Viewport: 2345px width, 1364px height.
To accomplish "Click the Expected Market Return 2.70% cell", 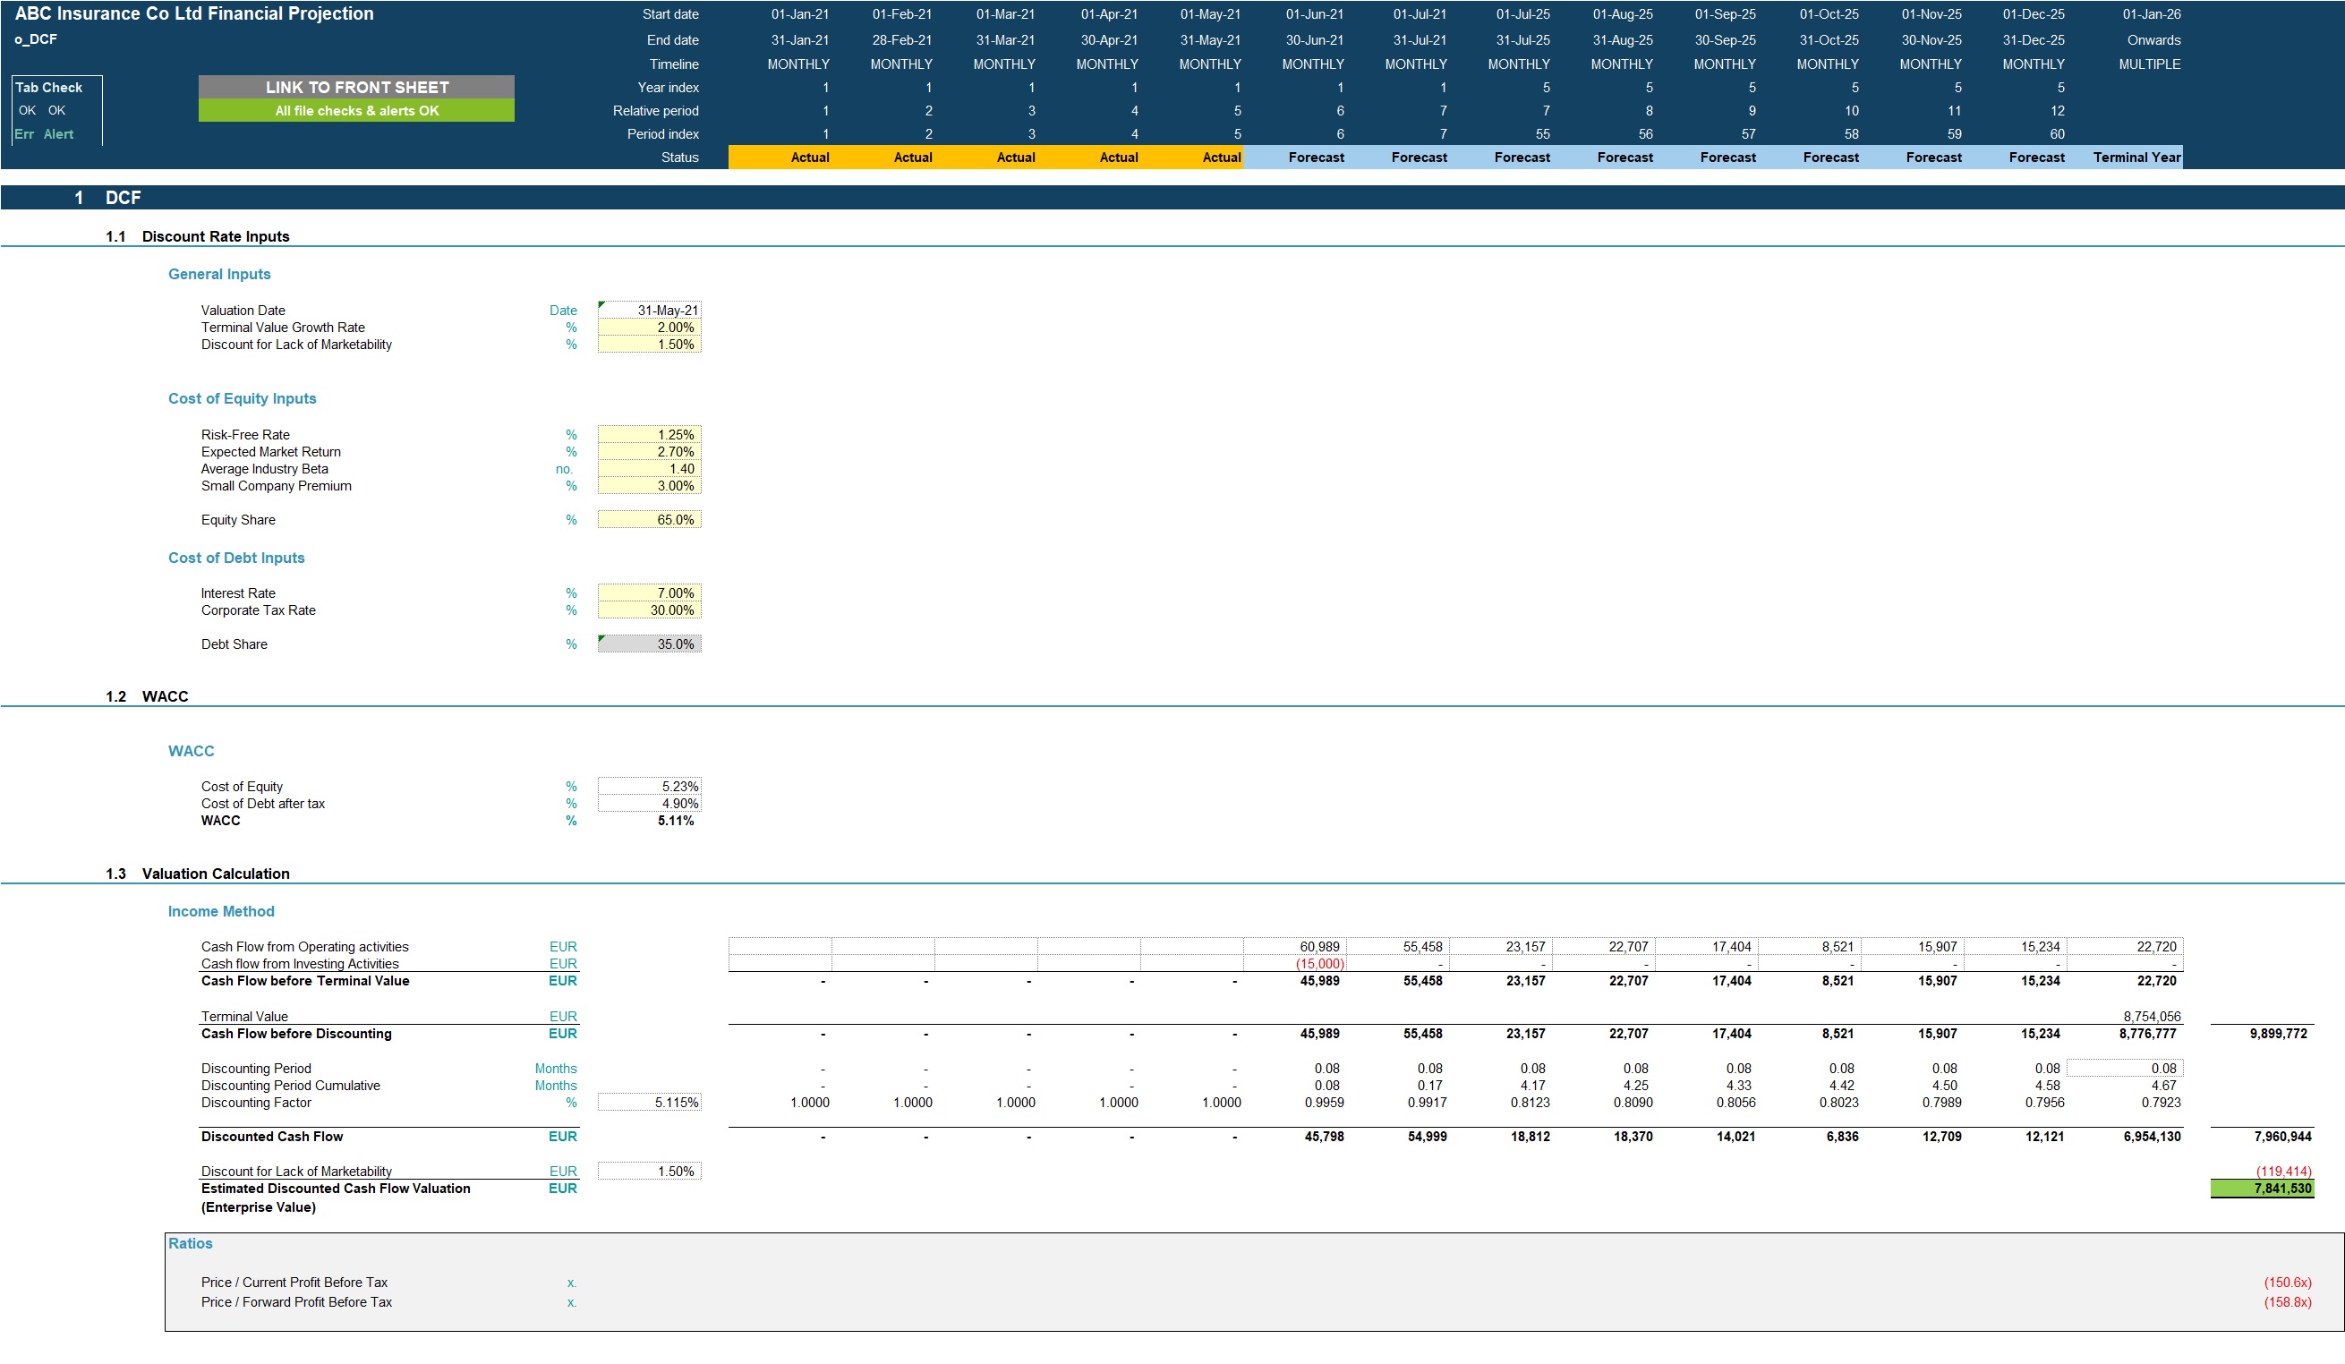I will tap(652, 451).
